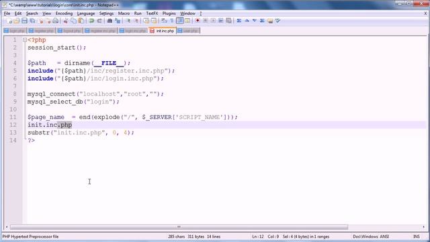The image size is (430, 242).
Task: Open the Edit menu
Action: point(18,13)
